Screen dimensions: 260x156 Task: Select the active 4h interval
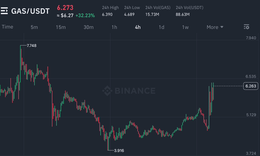pyautogui.click(x=138, y=27)
